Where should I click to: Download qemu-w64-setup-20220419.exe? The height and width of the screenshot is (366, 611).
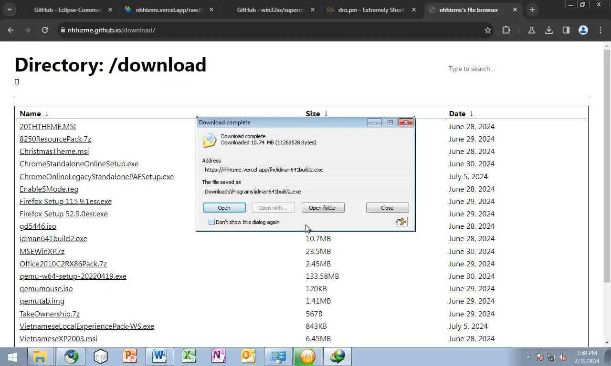pos(73,276)
